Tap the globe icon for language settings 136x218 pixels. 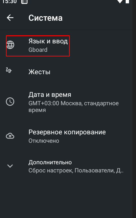tap(10, 45)
